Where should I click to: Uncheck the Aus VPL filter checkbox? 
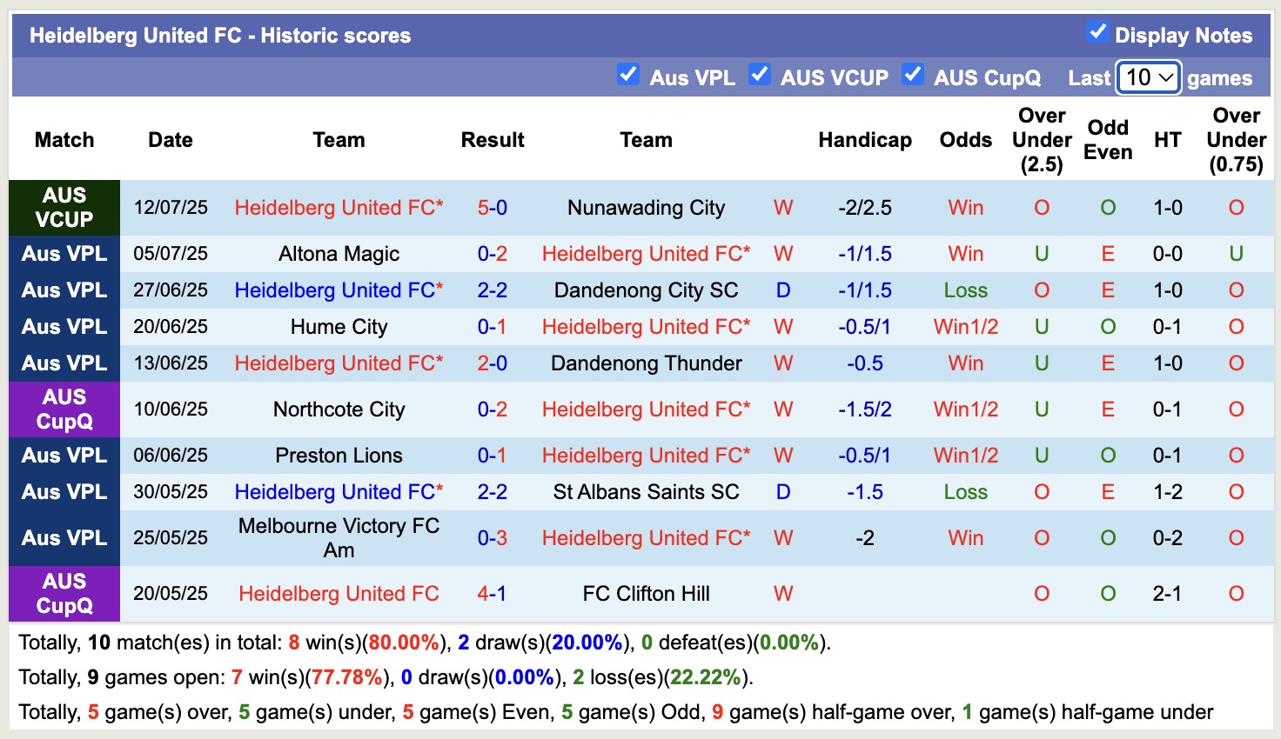click(x=628, y=75)
